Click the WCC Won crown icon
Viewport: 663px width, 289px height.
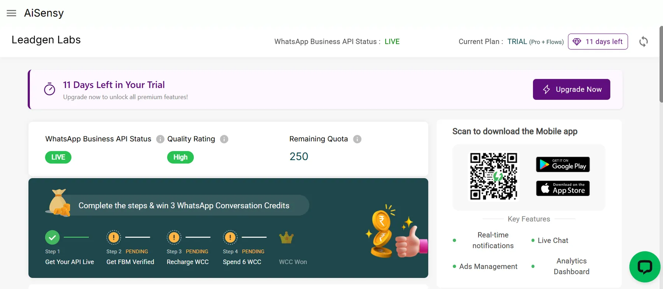point(286,238)
